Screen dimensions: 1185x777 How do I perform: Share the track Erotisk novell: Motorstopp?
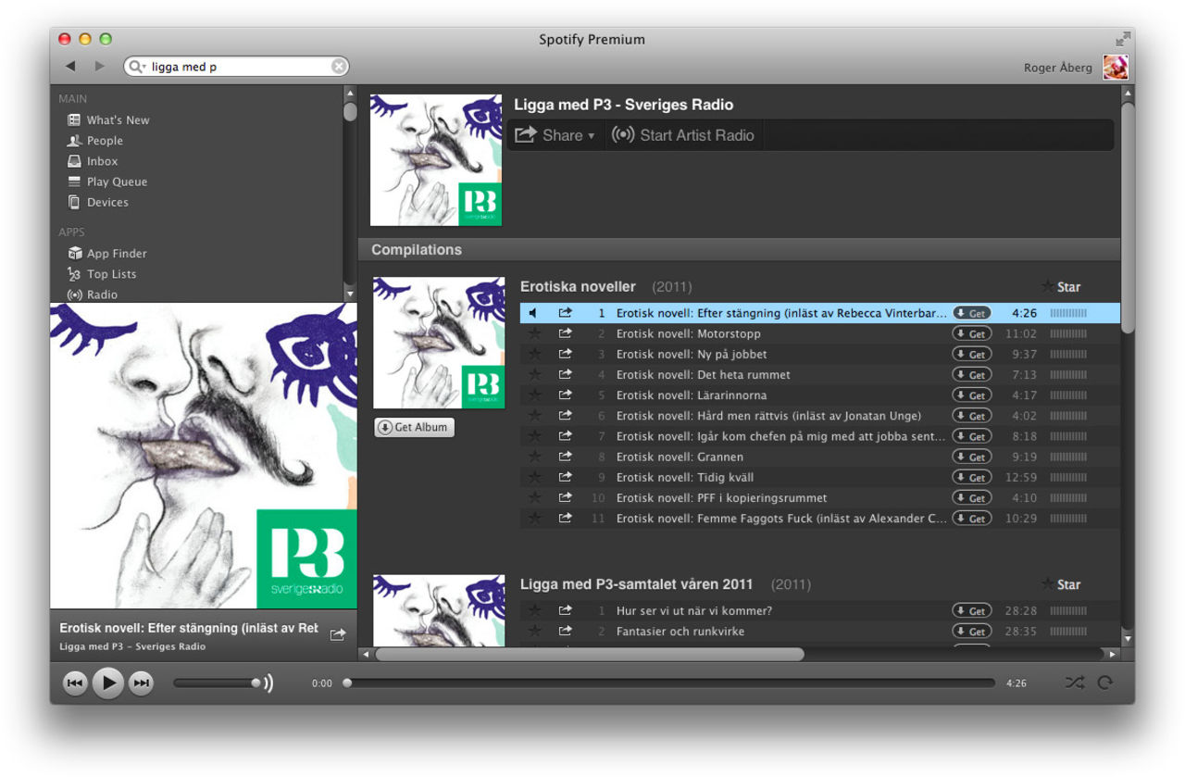pyautogui.click(x=566, y=333)
